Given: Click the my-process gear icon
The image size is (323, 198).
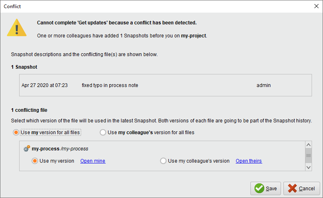Looking at the screenshot, I should [x=27, y=149].
